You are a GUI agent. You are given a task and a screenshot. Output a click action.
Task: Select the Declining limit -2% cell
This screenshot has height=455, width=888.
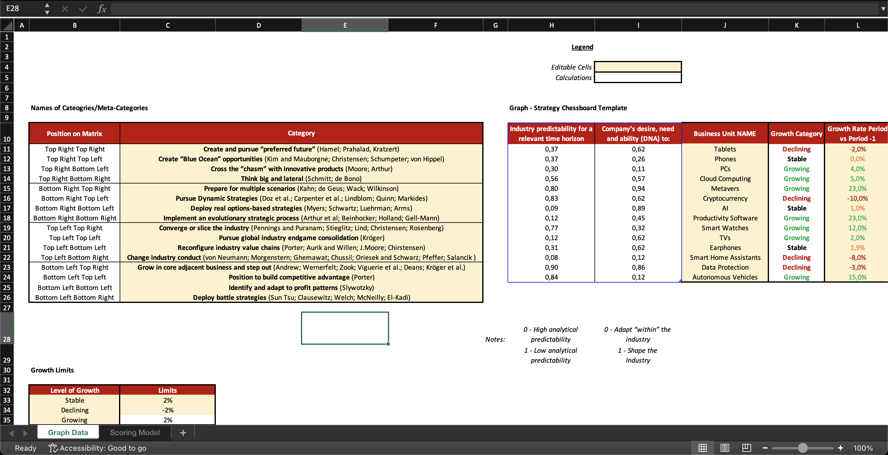(x=167, y=410)
